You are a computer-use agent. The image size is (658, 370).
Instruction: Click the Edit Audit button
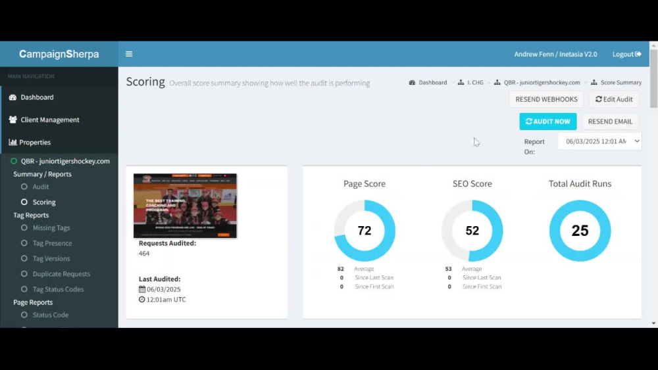pos(614,99)
